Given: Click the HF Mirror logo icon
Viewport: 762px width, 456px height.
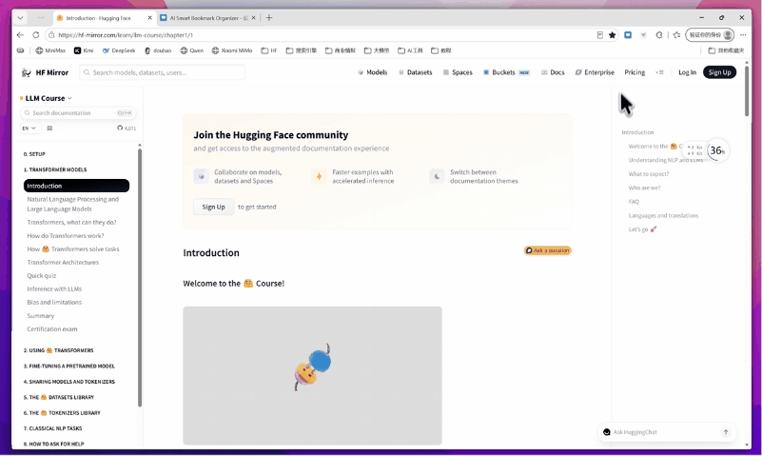Looking at the screenshot, I should pyautogui.click(x=27, y=72).
